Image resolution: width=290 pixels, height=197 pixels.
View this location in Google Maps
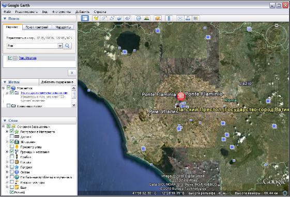[x=196, y=18]
